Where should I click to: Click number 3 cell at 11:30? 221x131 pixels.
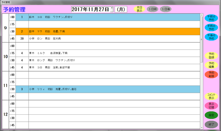[x=22, y=89]
